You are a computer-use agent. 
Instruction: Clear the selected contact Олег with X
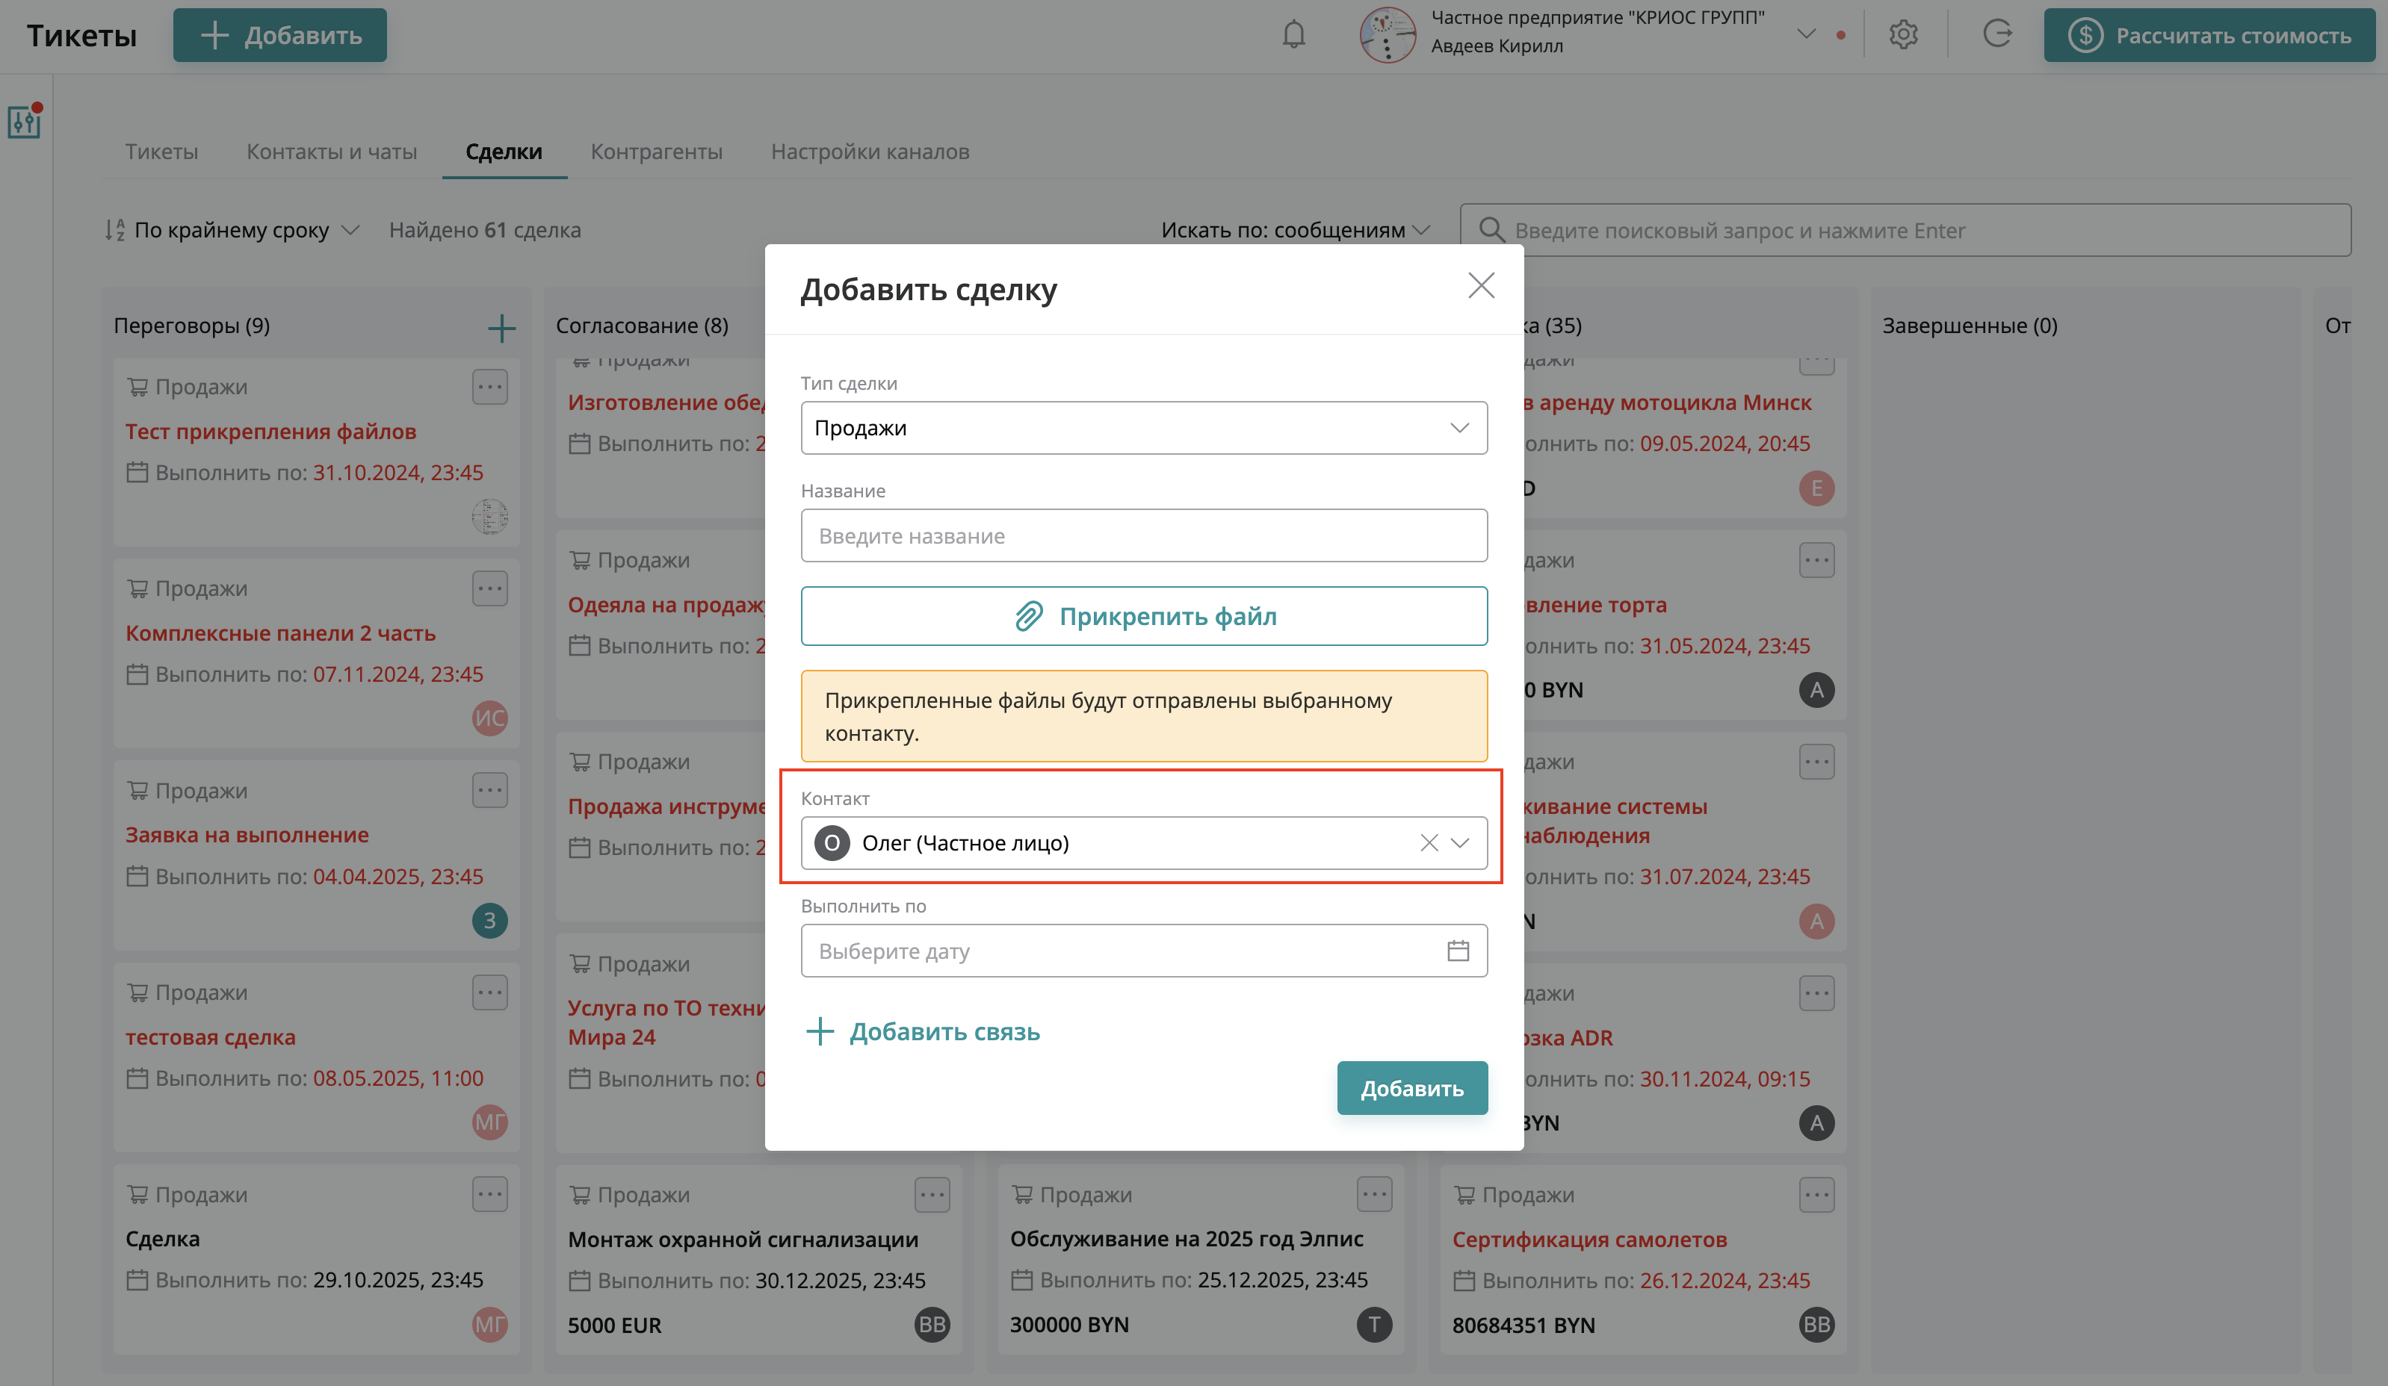(x=1429, y=842)
